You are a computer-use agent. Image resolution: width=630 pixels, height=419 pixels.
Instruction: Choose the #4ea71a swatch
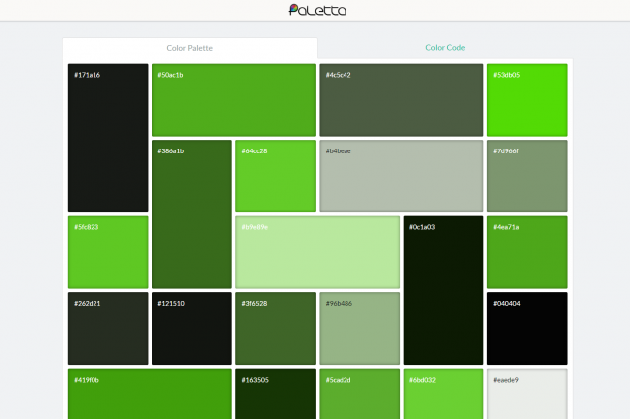coord(527,252)
